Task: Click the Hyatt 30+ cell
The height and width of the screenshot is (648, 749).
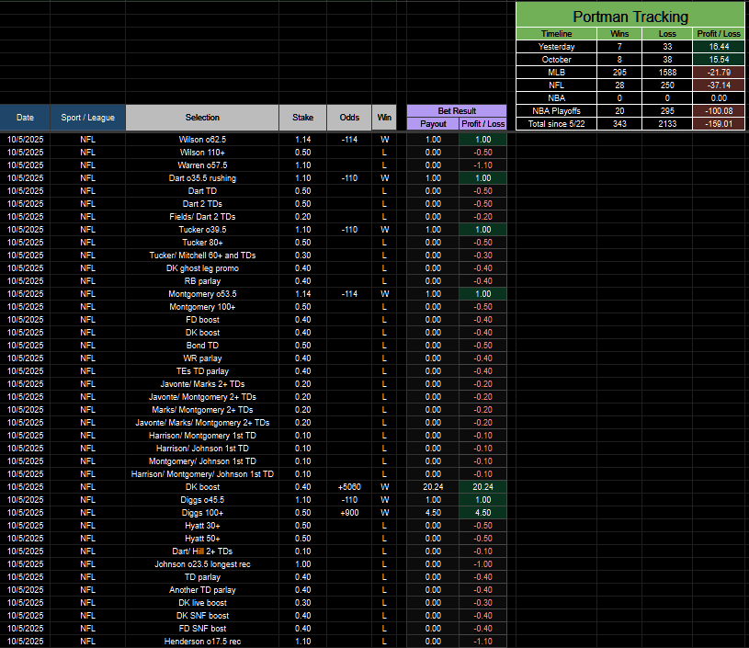Action: (202, 526)
